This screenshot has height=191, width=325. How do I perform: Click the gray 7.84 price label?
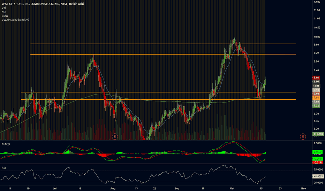pyautogui.click(x=316, y=102)
